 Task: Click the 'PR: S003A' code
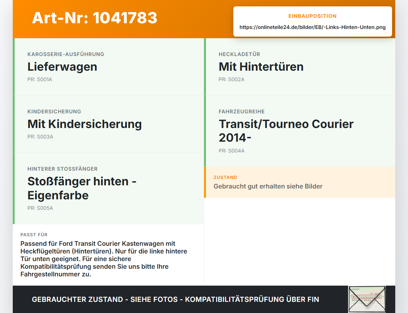click(x=40, y=137)
